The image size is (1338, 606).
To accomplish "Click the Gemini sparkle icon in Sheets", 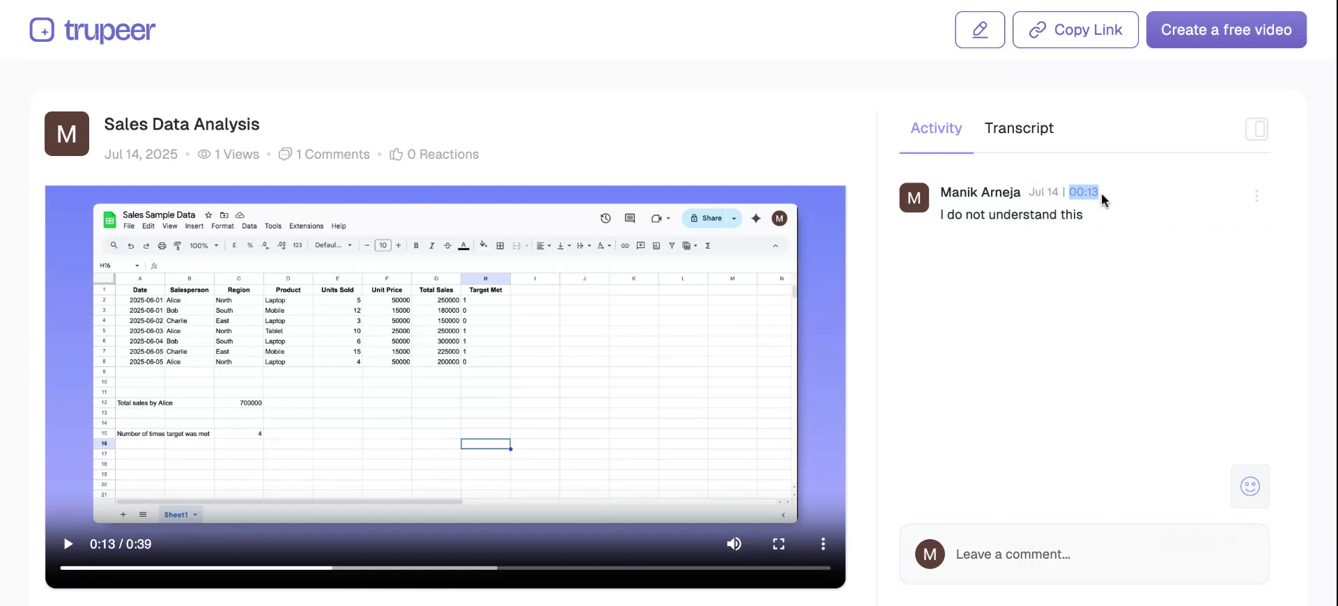I will click(756, 218).
